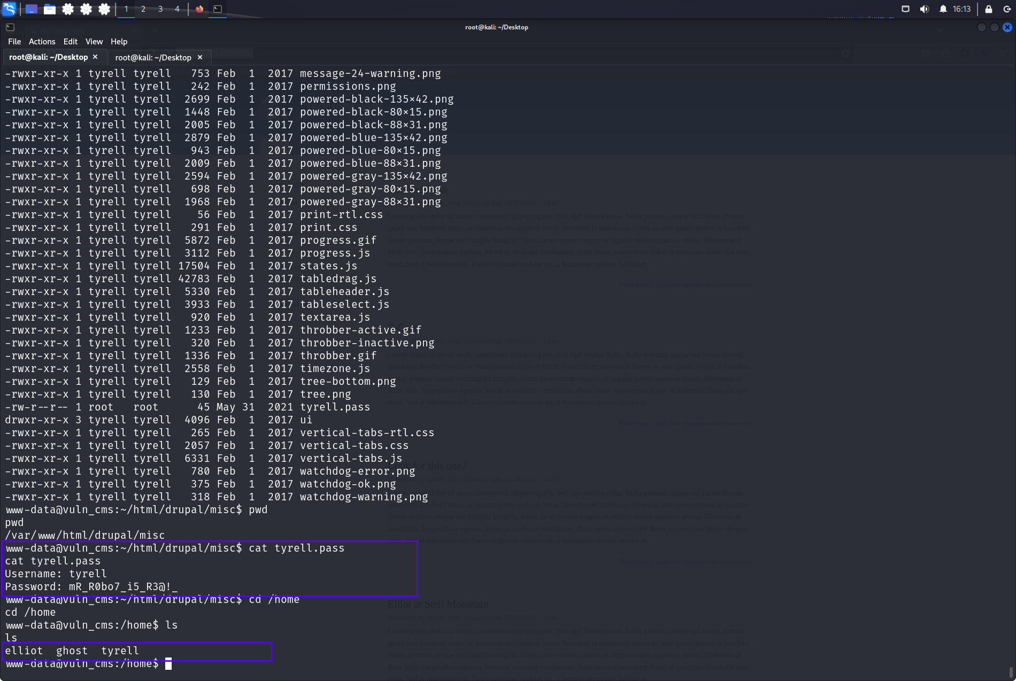Screen dimensions: 1016x681
Task: Click the 'cd /home' command at the prompt
Action: click(274, 600)
